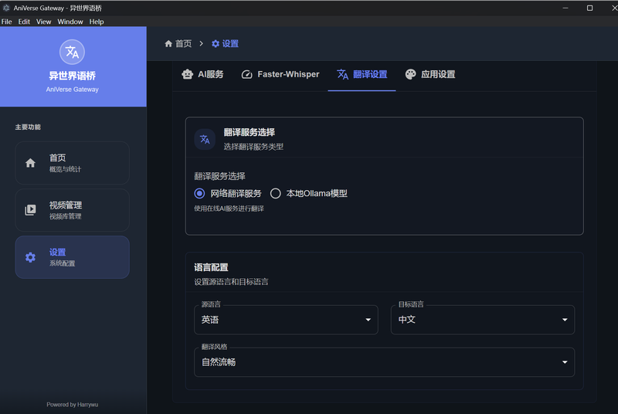Open the 源语言 dropdown showing 英语
The height and width of the screenshot is (414, 618).
(286, 320)
